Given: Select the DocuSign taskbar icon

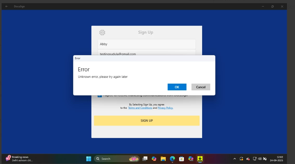Looking at the screenshot, I should (x=200, y=159).
